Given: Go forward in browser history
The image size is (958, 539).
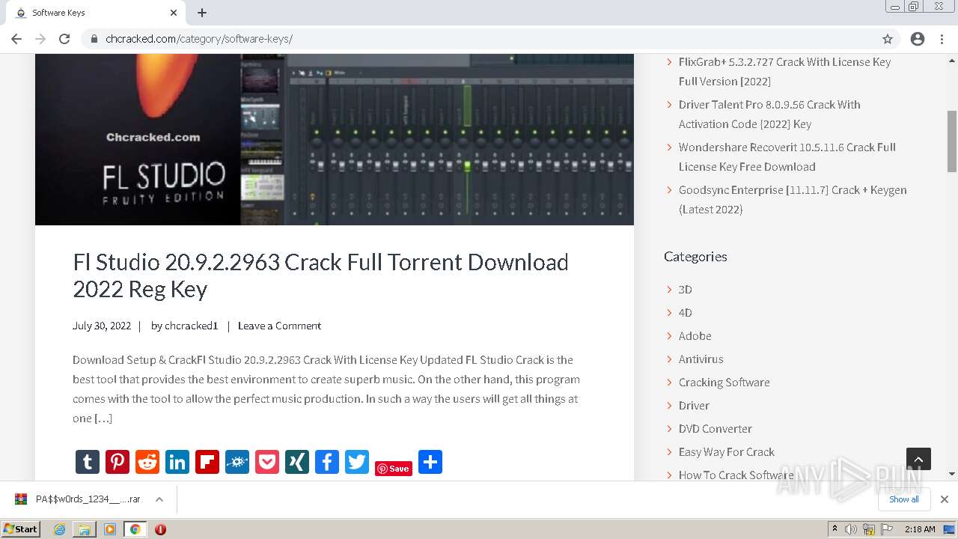Looking at the screenshot, I should pos(40,39).
